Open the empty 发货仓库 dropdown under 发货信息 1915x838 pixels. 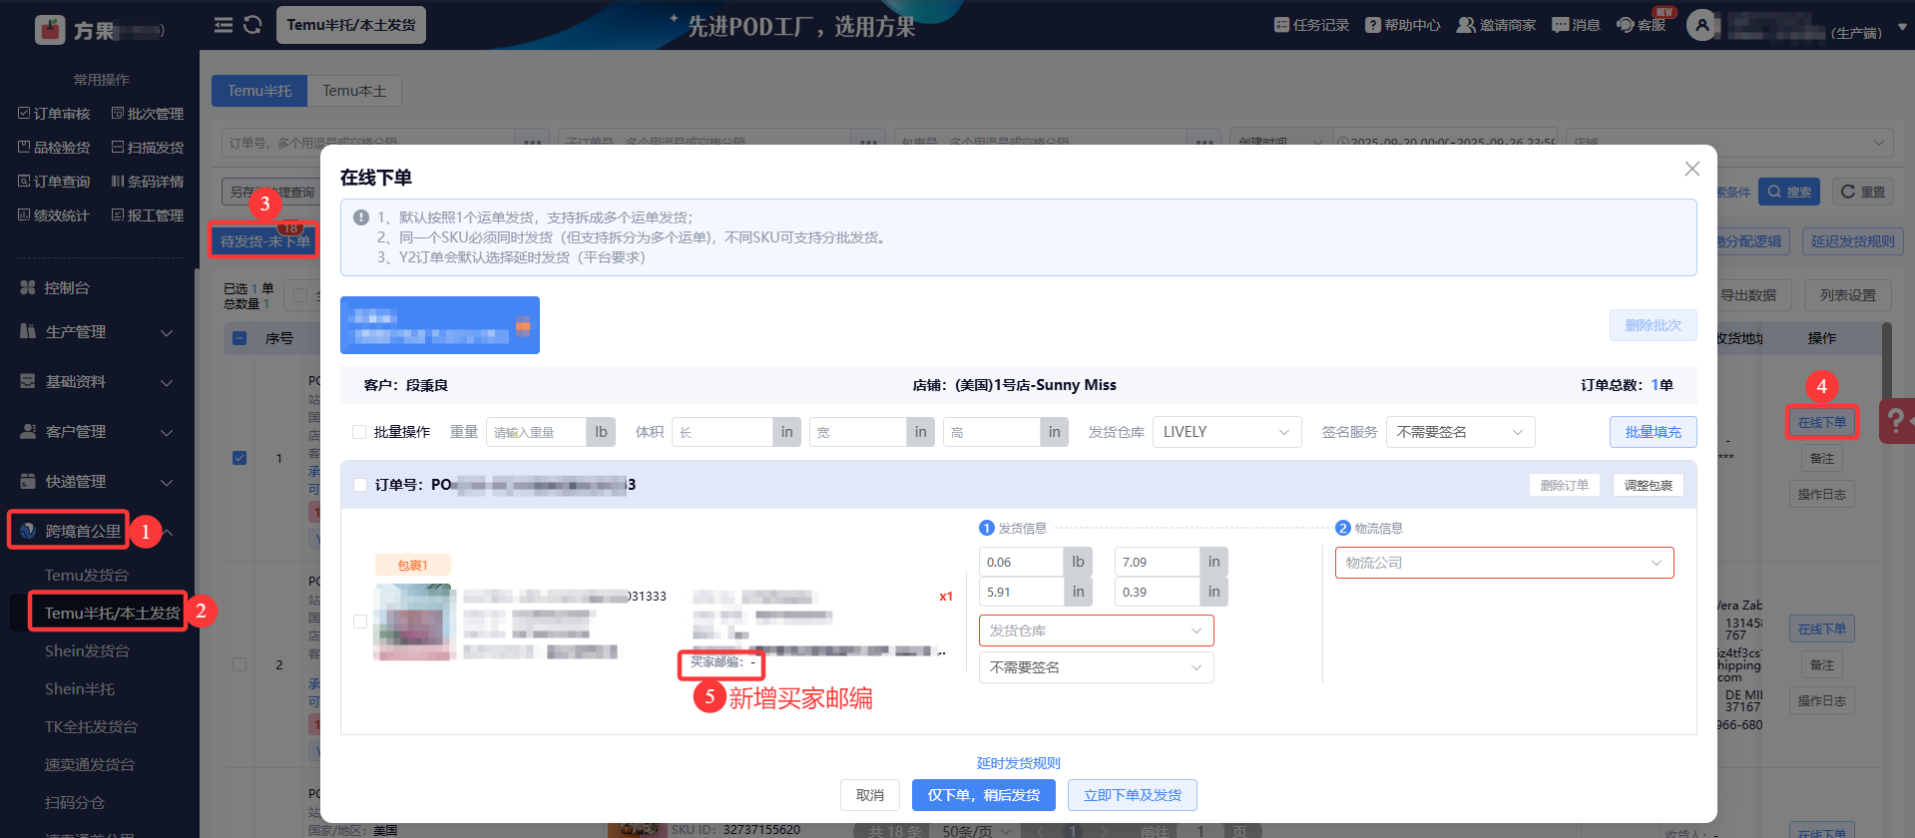point(1097,630)
